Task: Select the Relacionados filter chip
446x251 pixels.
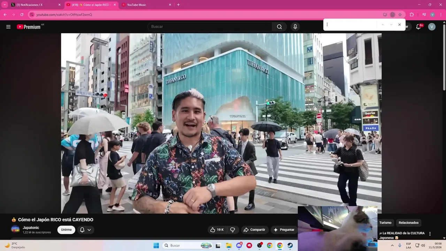Action: coord(409,223)
